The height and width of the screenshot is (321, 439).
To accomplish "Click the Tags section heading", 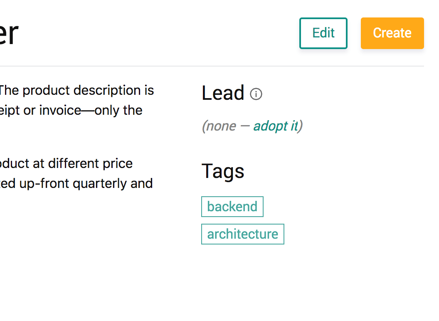I will 223,171.
